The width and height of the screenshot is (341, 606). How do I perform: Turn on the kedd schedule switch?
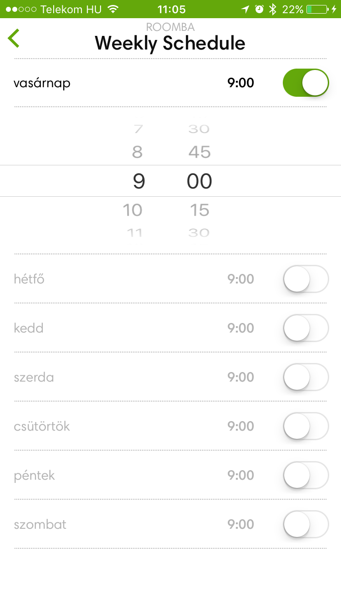coord(306,328)
